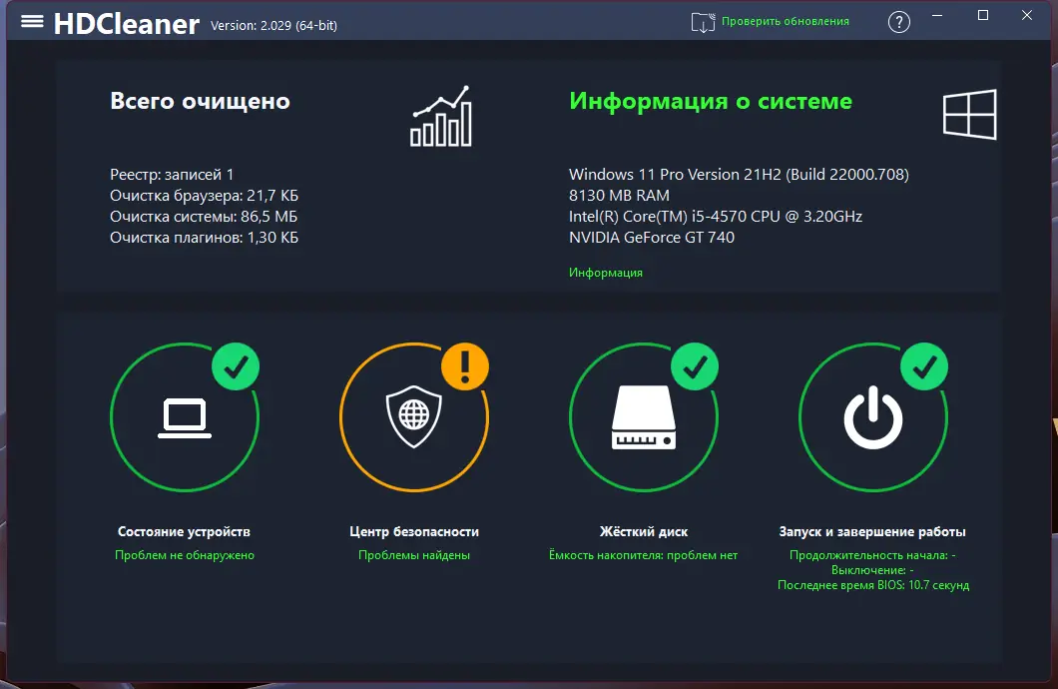The image size is (1058, 689).
Task: Click green checkmark badge on device status
Action: pyautogui.click(x=236, y=366)
